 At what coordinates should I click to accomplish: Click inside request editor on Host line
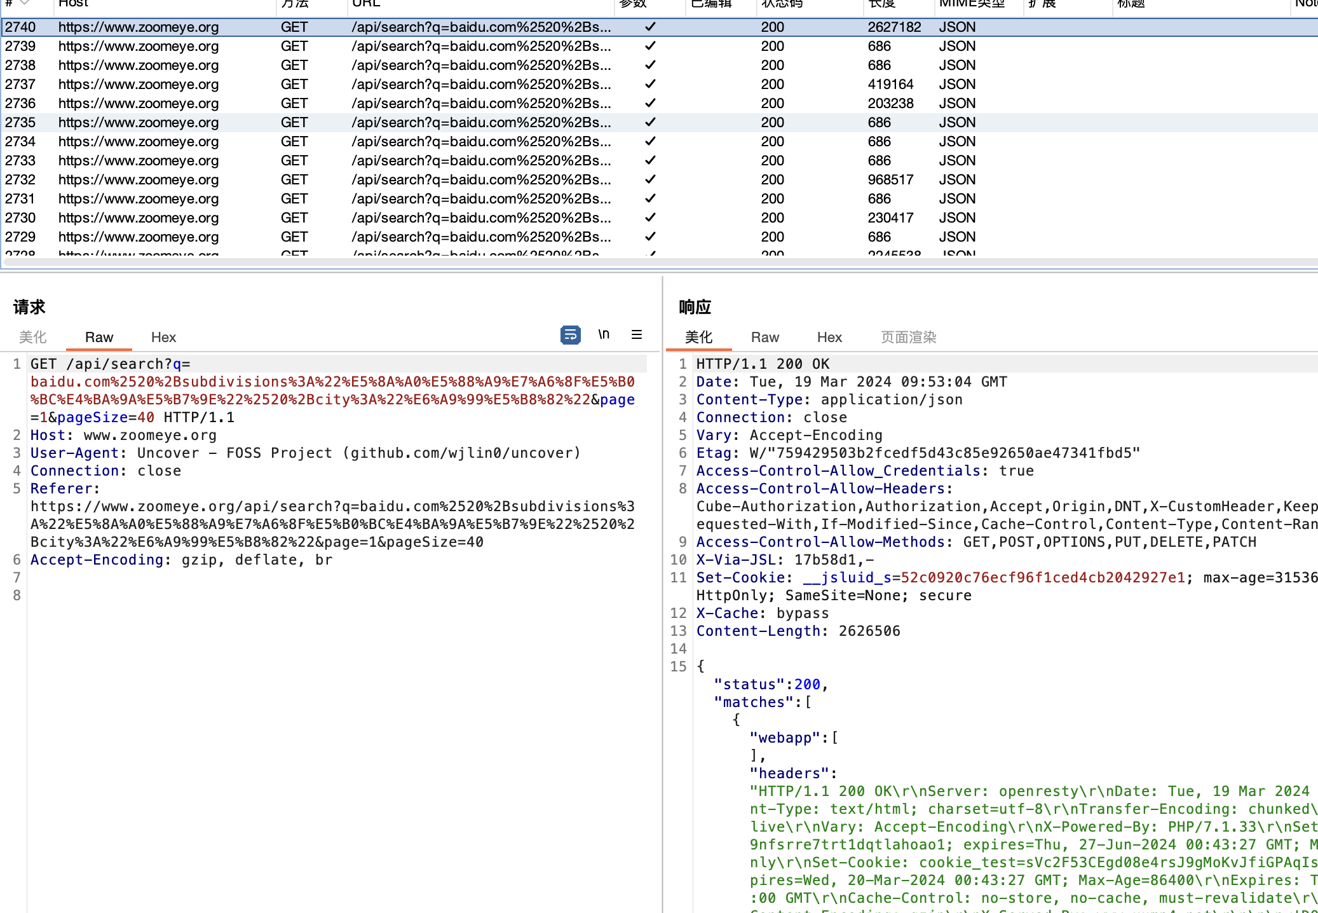tap(150, 436)
